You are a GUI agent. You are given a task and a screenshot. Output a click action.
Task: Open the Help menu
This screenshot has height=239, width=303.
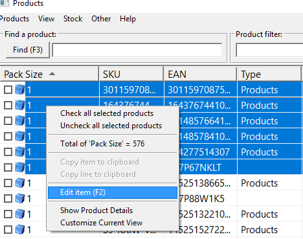pos(128,19)
